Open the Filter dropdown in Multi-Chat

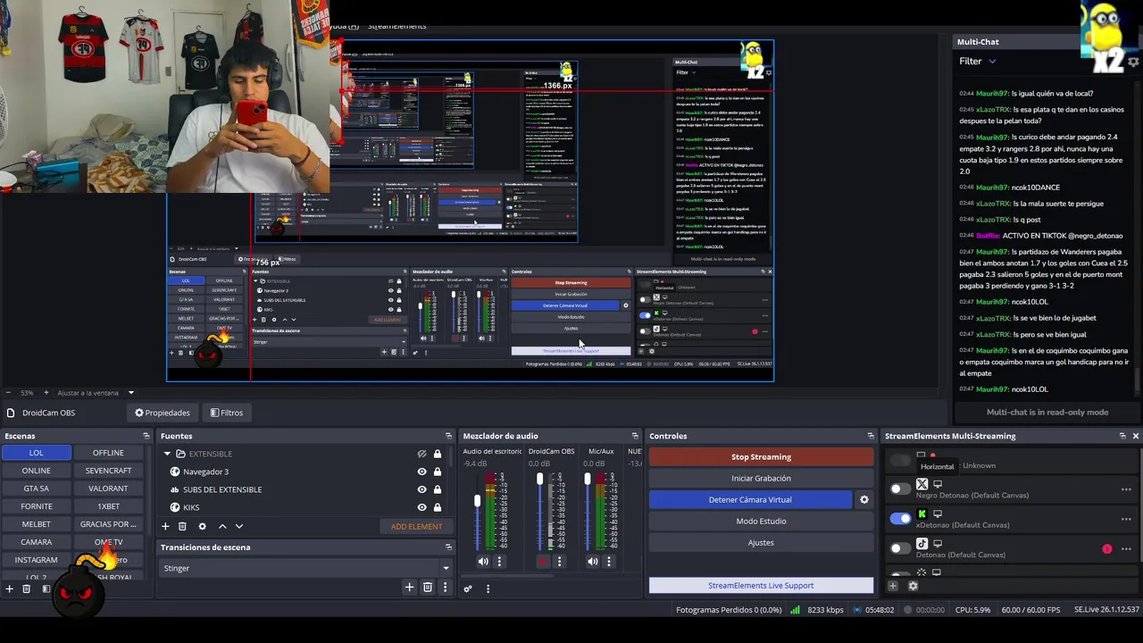tap(978, 62)
